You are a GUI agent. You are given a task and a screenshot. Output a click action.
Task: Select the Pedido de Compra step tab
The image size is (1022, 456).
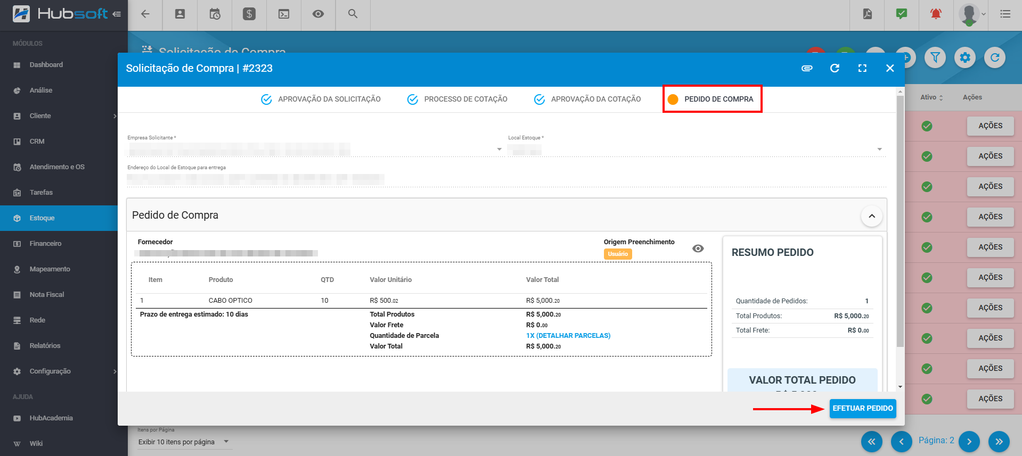712,99
